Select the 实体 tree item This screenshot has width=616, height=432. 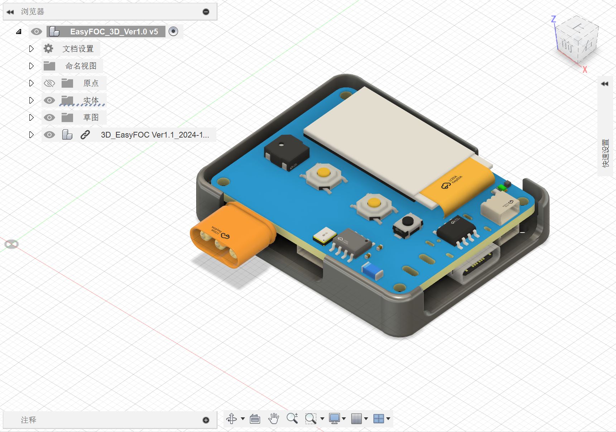[91, 100]
